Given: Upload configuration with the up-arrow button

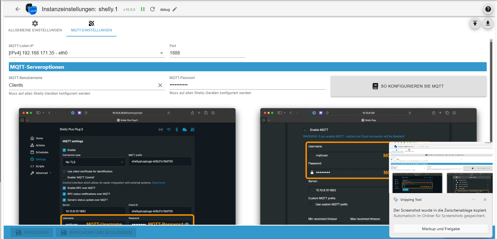Looking at the screenshot, I should [x=475, y=23].
